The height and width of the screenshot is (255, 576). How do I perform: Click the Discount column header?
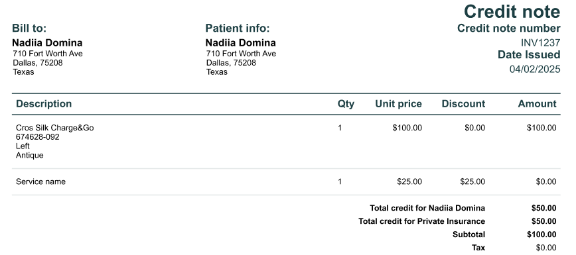463,104
